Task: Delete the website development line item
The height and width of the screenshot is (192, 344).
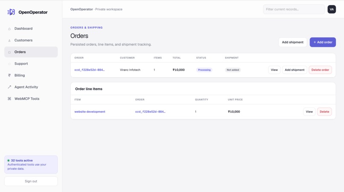Action: pos(324,112)
